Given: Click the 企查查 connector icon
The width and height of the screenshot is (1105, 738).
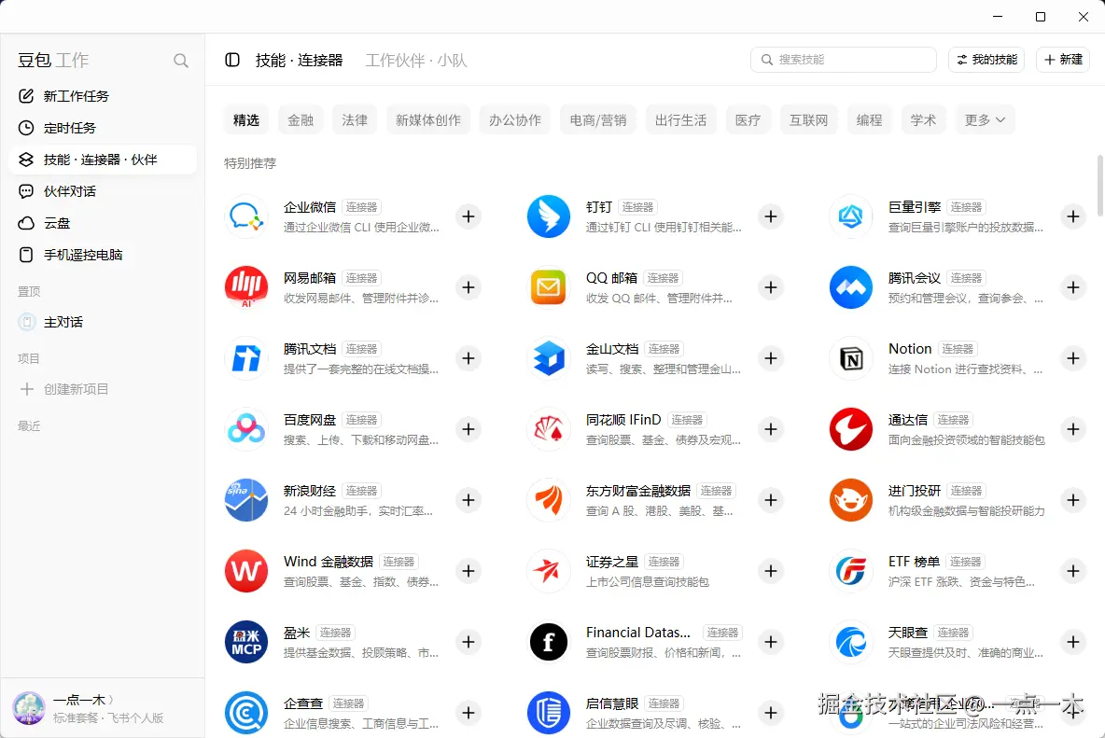Looking at the screenshot, I should 246,713.
